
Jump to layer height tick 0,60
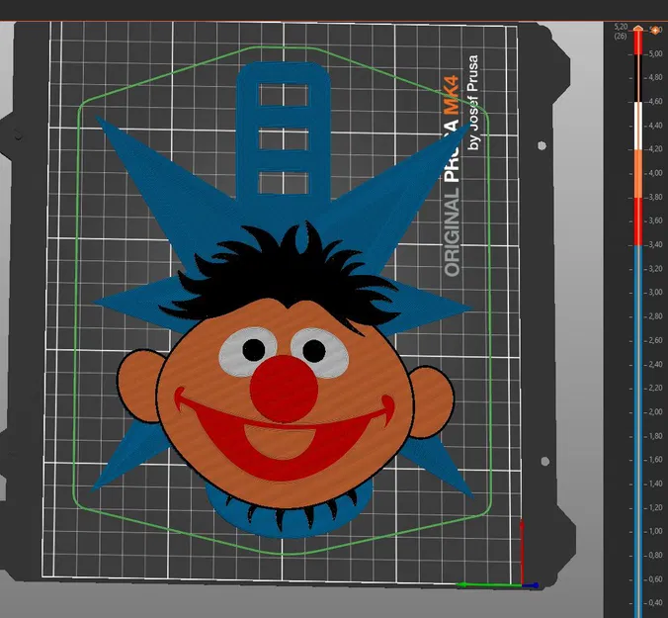[656, 579]
